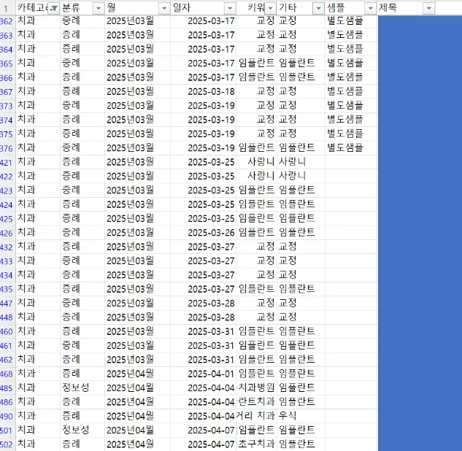Open the 카테고리 column filter dropdown
The height and width of the screenshot is (451, 462).
click(x=53, y=9)
